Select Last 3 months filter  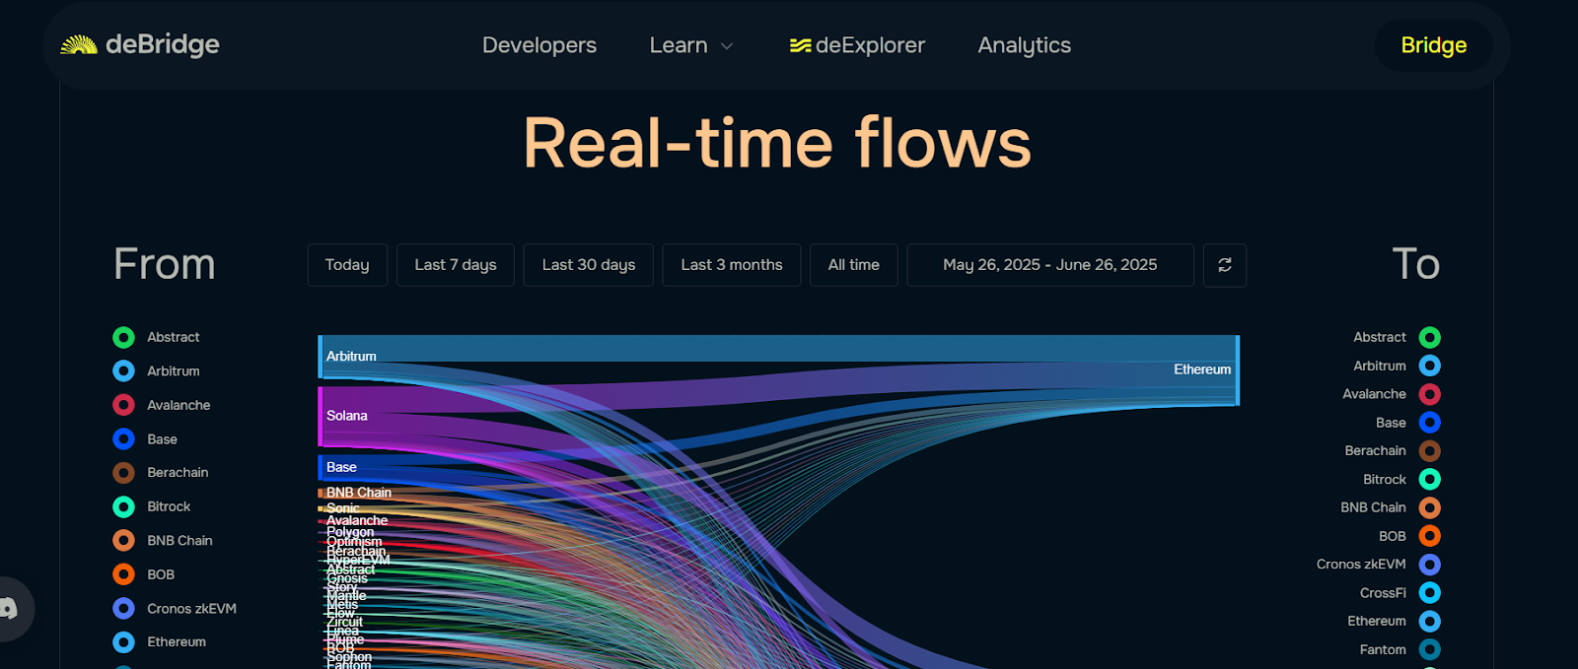[x=732, y=265]
